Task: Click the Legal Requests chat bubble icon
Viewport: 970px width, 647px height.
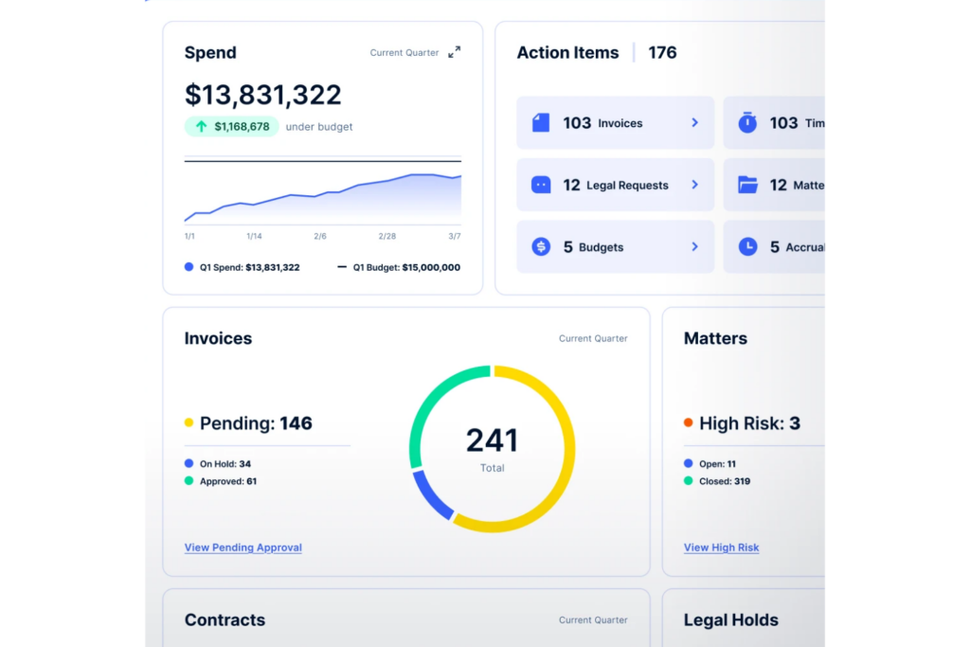Action: pos(541,185)
